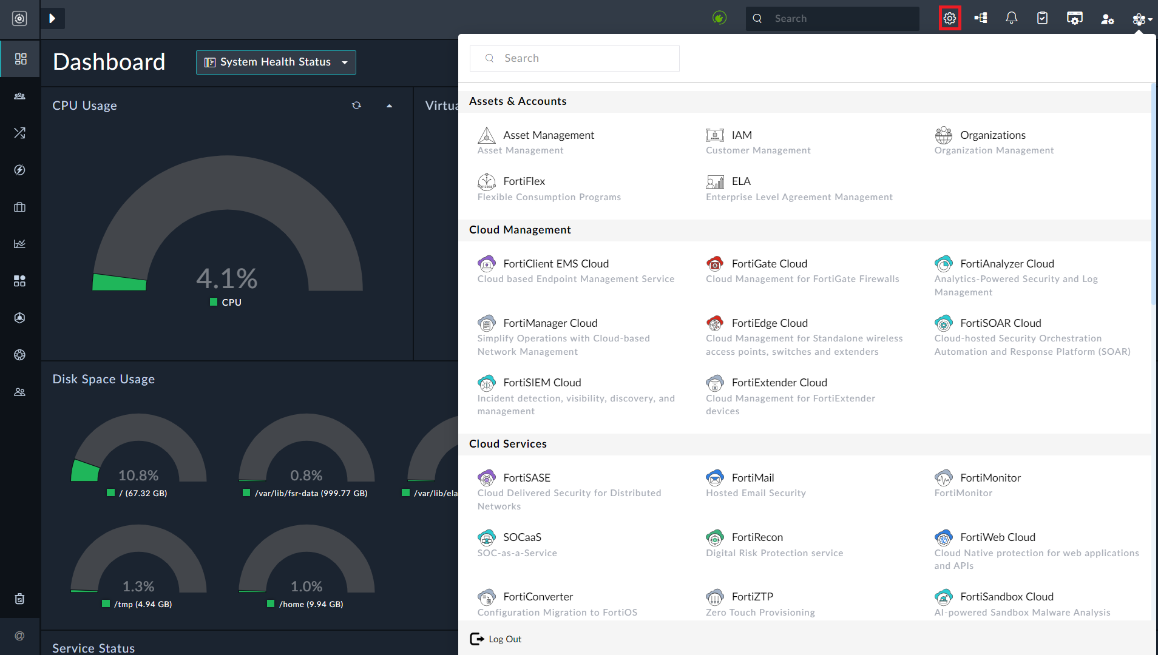
Task: Open the notifications bell icon
Action: pyautogui.click(x=1011, y=18)
